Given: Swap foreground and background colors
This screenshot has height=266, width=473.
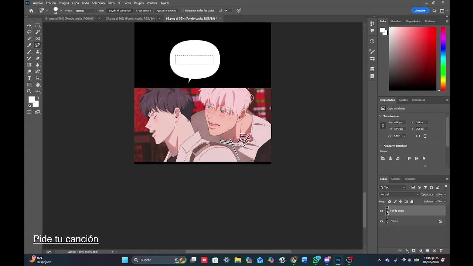Looking at the screenshot, I should coord(37,98).
